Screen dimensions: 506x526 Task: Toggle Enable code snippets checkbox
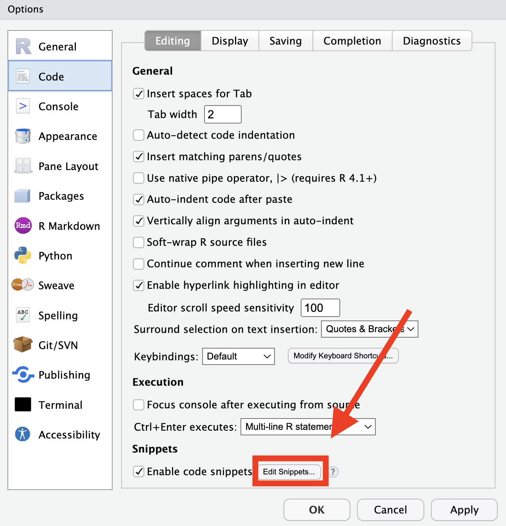(139, 472)
